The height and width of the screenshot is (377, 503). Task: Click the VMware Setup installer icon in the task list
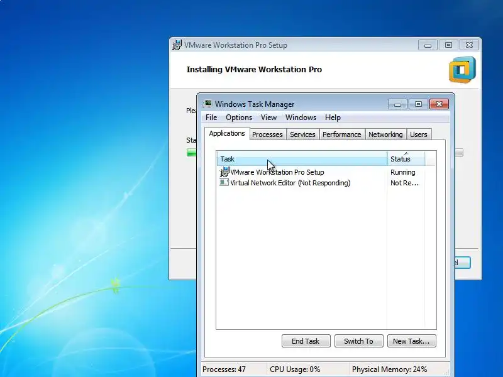(x=224, y=172)
